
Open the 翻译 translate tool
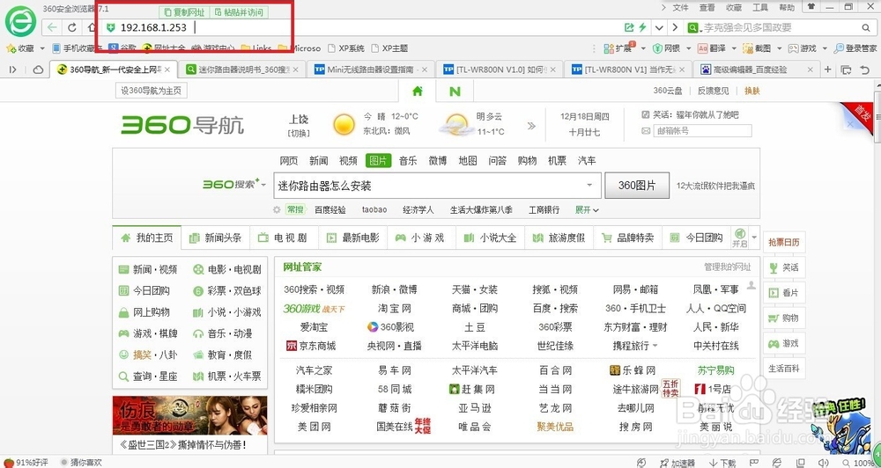pos(709,48)
